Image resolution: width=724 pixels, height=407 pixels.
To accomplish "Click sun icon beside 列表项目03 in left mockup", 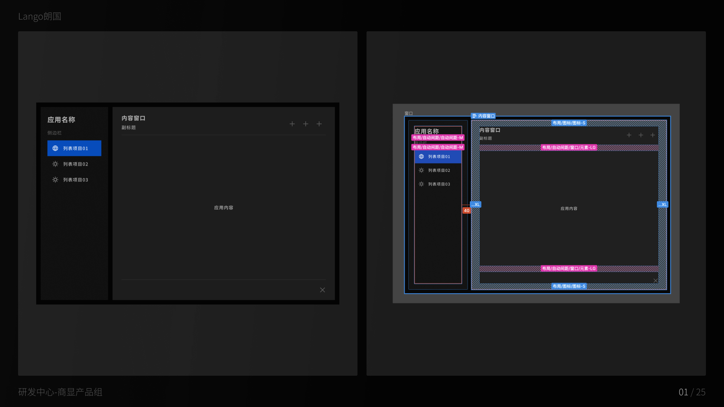I will (55, 180).
